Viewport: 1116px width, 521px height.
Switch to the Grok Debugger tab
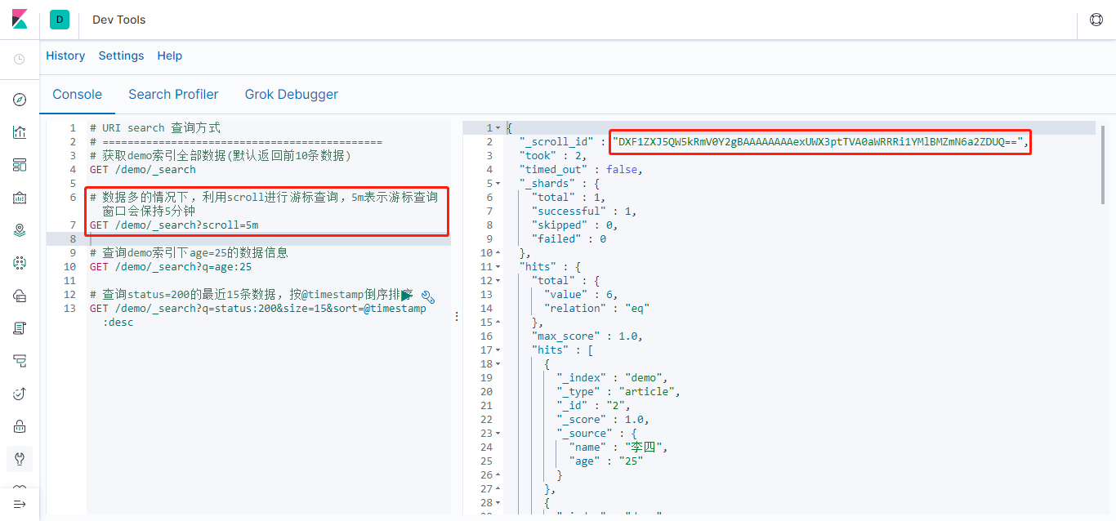(291, 94)
